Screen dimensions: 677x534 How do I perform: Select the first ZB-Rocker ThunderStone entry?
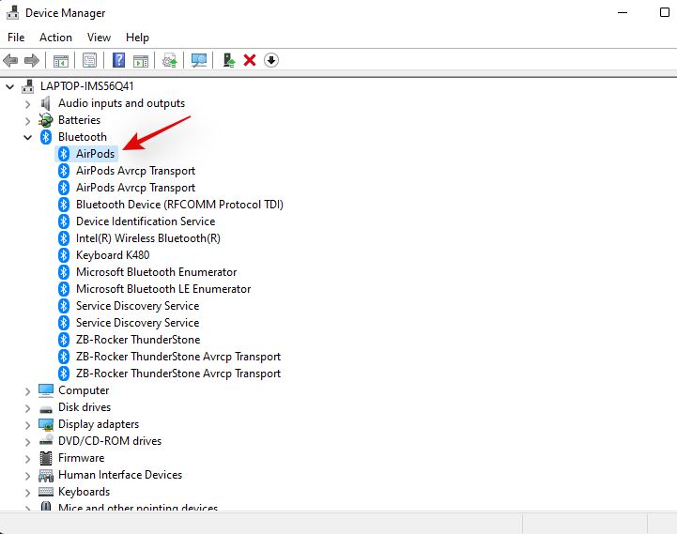pos(137,340)
